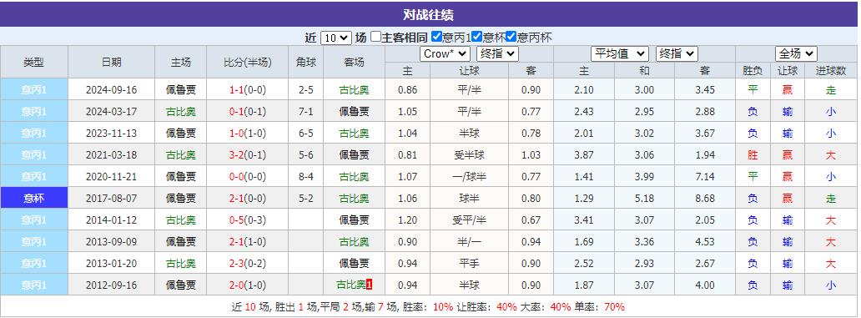Click home team 佩鲁贾 on 2024-09-16
The image size is (861, 318).
[181, 89]
